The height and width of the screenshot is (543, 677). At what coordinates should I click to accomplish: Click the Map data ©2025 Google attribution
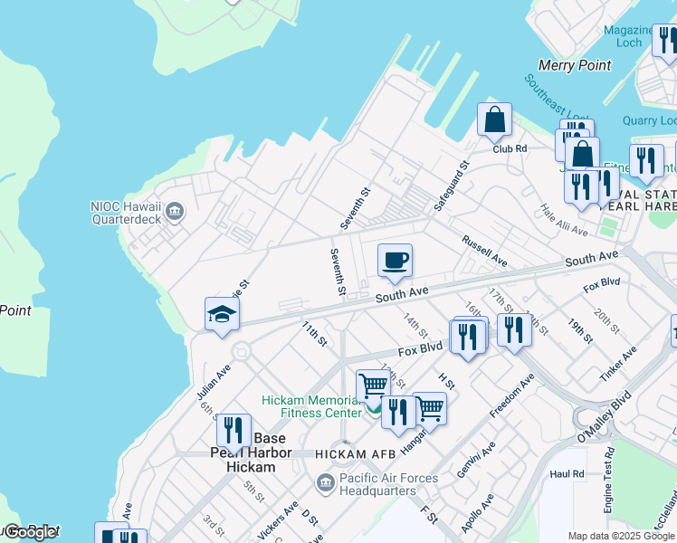tap(621, 536)
